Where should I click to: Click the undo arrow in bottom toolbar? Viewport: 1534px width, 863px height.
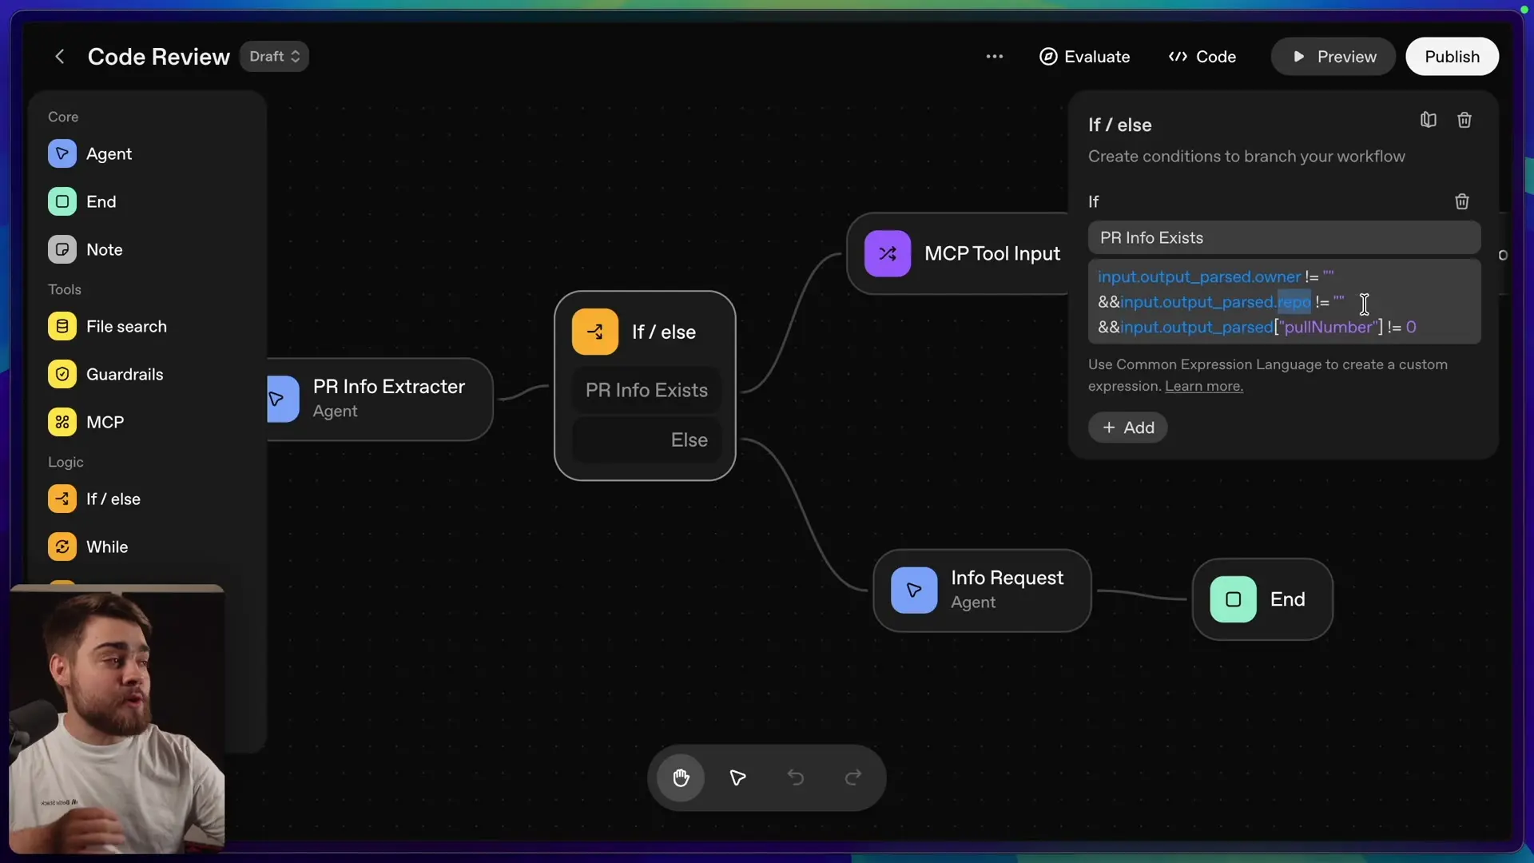coord(795,777)
